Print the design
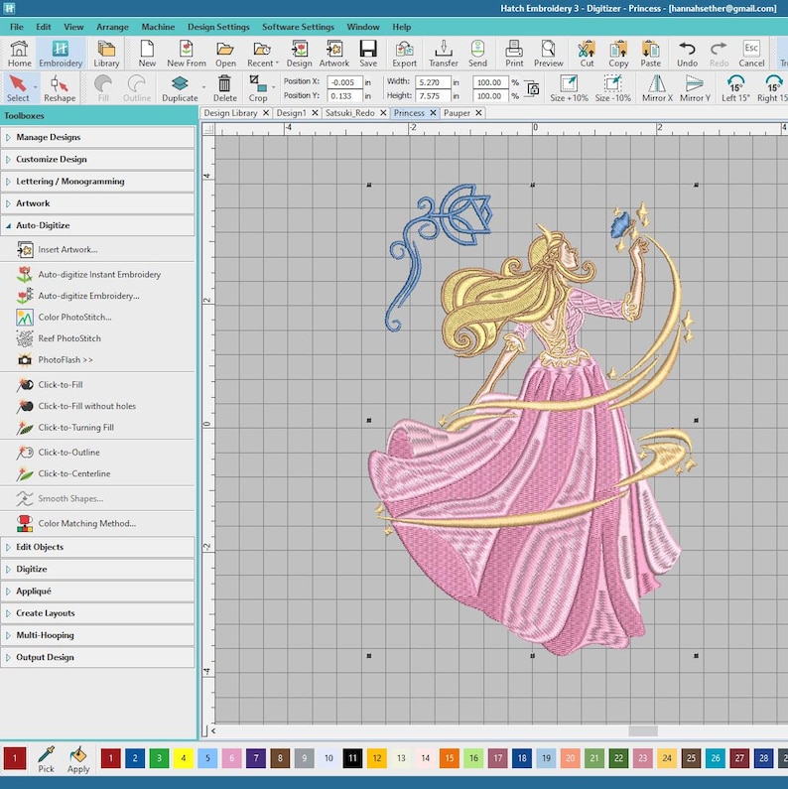The width and height of the screenshot is (788, 789). click(514, 54)
